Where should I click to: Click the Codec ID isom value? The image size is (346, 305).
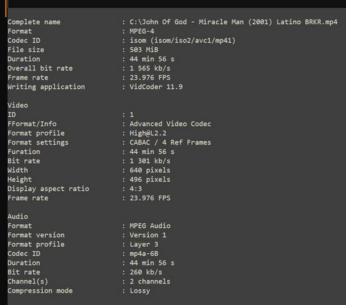pyautogui.click(x=182, y=41)
